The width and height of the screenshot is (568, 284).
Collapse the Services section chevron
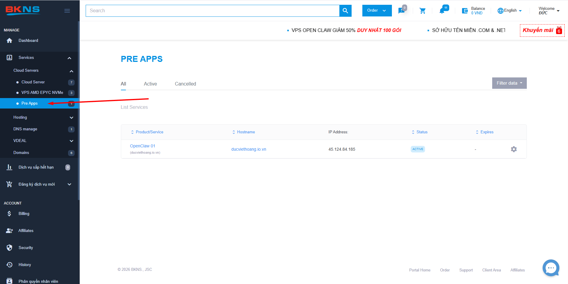click(x=69, y=58)
